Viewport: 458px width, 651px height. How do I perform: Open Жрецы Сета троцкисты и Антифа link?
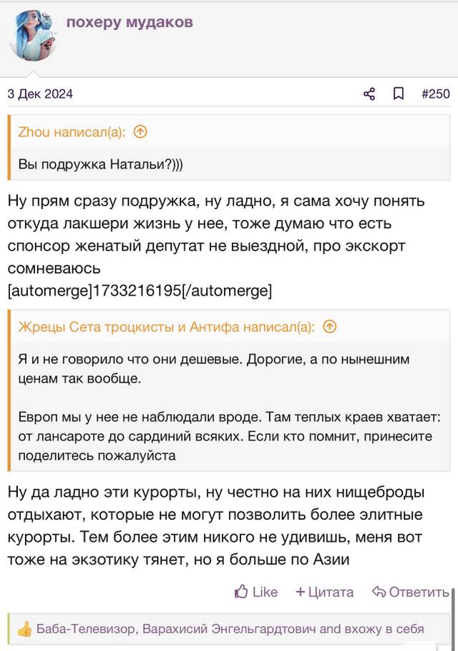tap(166, 327)
